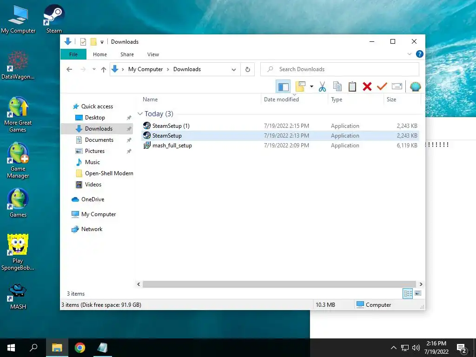Click the Copy icon in toolbar
476x357 pixels.
(337, 86)
